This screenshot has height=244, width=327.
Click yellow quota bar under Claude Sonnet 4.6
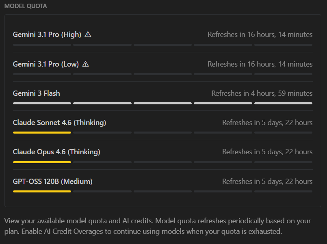coord(42,132)
